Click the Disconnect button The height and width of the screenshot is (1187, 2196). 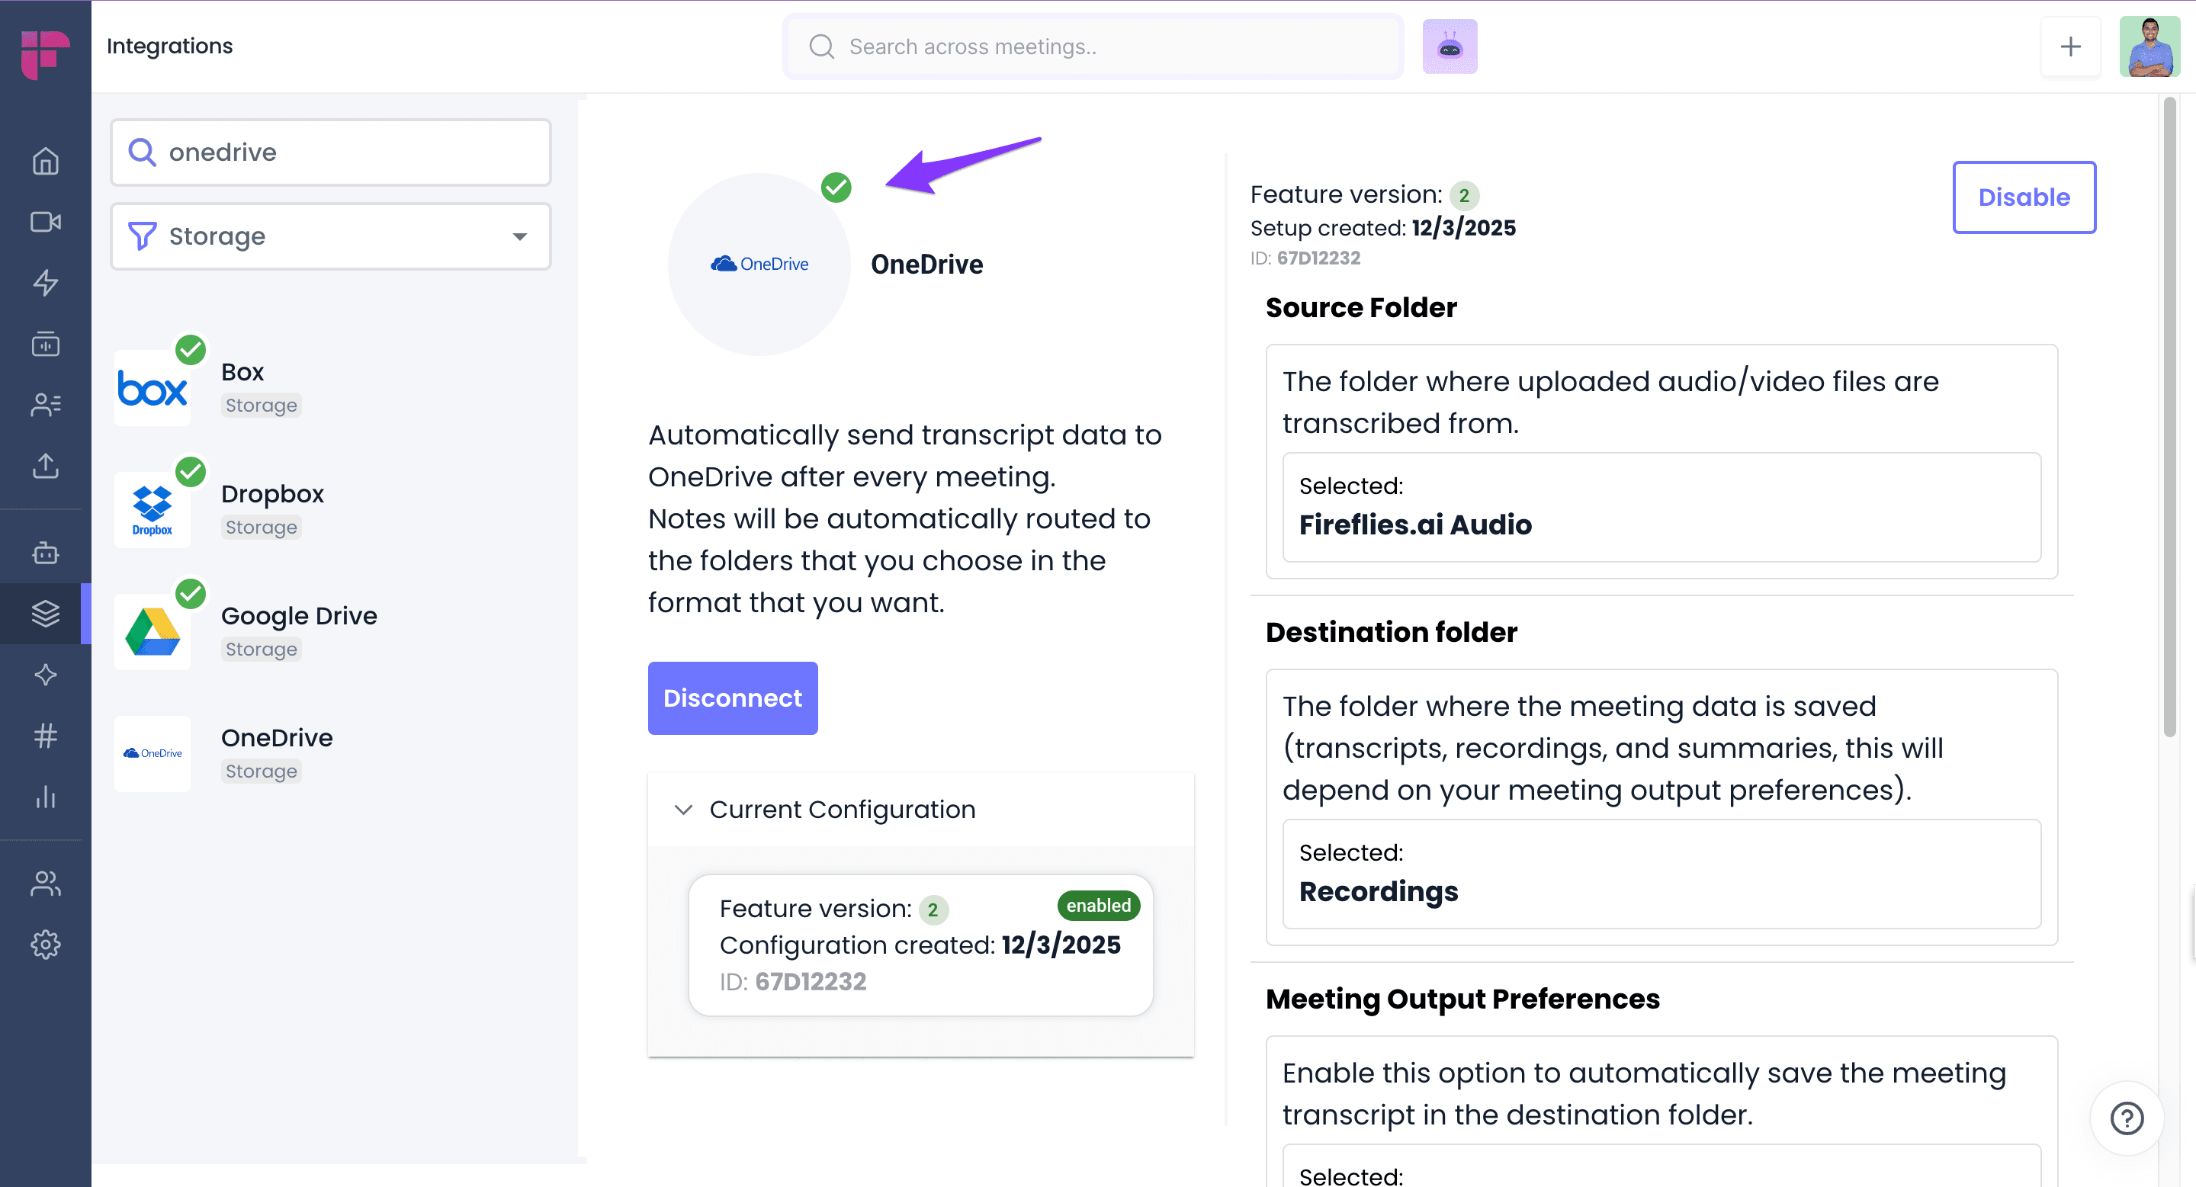coord(732,698)
